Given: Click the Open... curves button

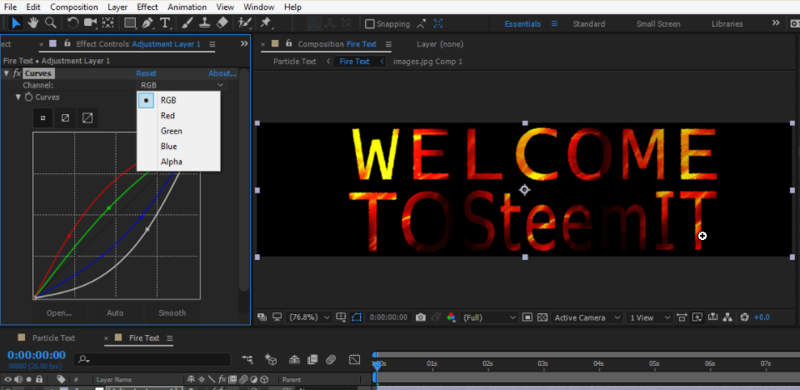Looking at the screenshot, I should (59, 313).
